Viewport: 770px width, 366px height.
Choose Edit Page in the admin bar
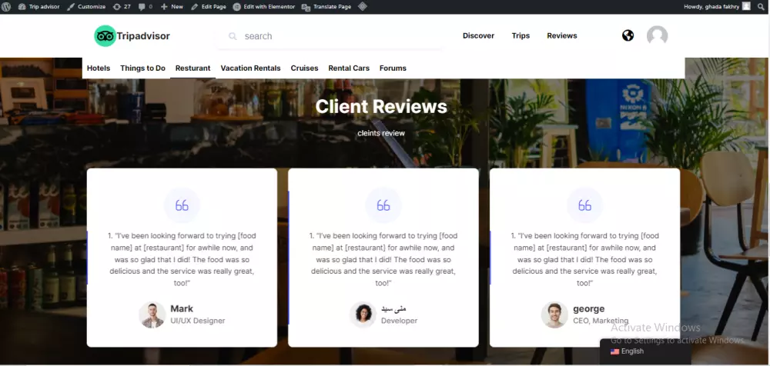pyautogui.click(x=208, y=7)
